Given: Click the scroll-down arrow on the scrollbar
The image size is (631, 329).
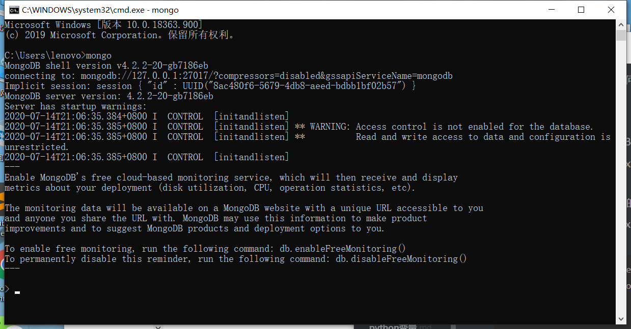Looking at the screenshot, I should coord(621,320).
